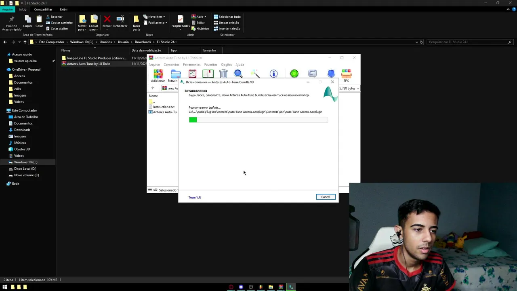Click Fixar no Acesso rápido pin icon
Image resolution: width=517 pixels, height=291 pixels.
pyautogui.click(x=12, y=19)
